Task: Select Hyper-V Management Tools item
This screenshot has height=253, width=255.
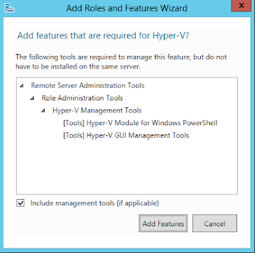Action: pos(97,111)
